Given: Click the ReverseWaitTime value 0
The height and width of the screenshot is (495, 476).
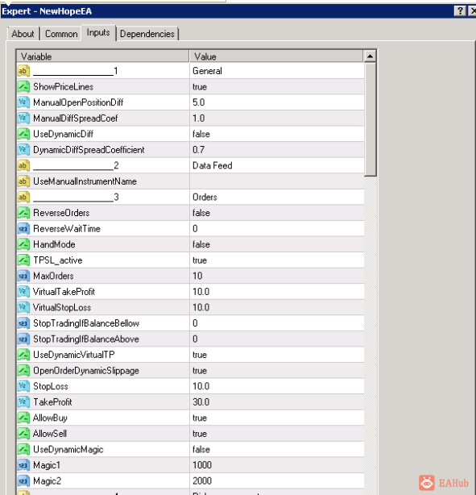Looking at the screenshot, I should point(195,229).
